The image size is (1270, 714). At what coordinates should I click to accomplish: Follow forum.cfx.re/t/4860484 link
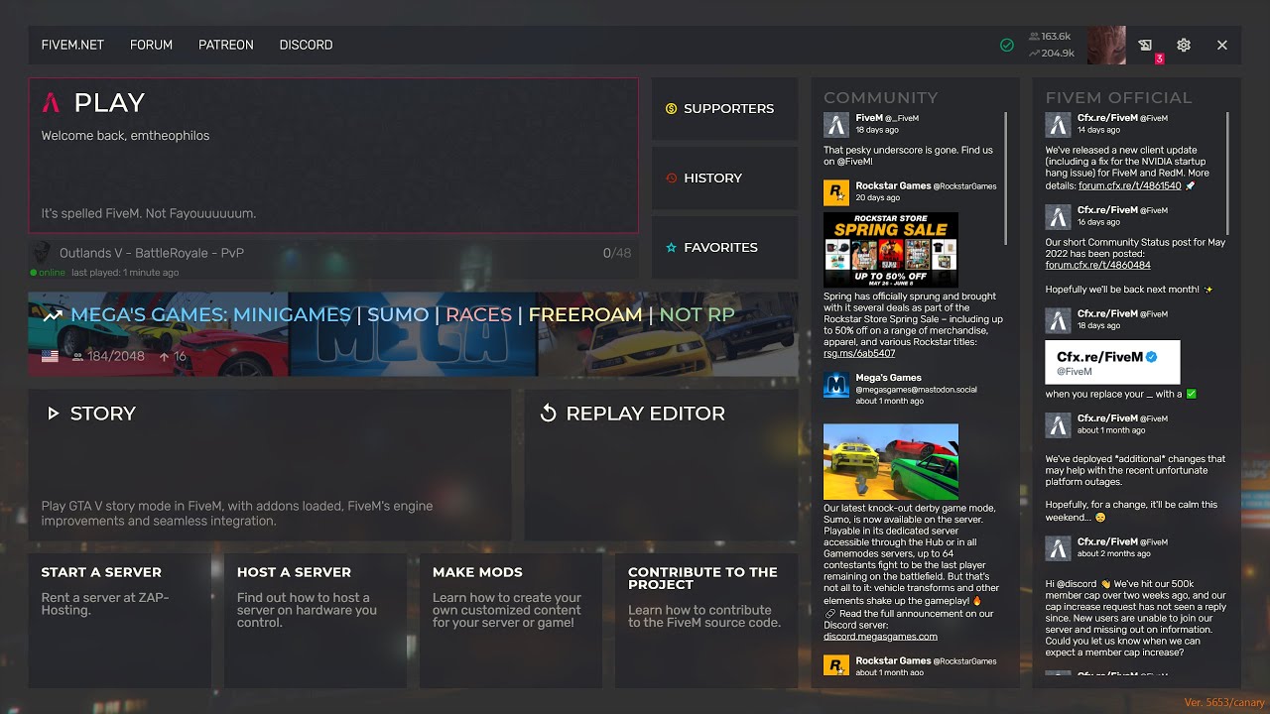[1098, 266]
